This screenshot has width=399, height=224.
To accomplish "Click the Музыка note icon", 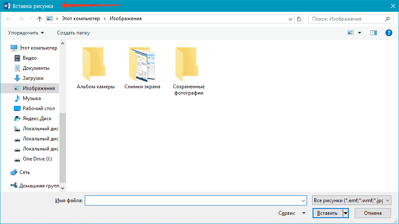I will click(x=17, y=98).
